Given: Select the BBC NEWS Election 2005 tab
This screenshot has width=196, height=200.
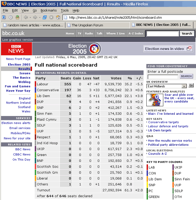Looking at the screenshot, I should pyautogui.click(x=161, y=25).
